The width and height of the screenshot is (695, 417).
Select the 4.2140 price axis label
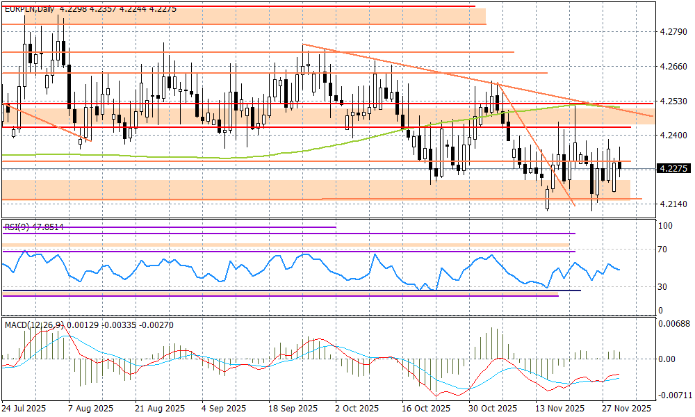coord(673,205)
